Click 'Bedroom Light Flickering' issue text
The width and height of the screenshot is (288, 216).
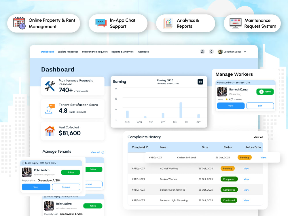[x=174, y=200]
